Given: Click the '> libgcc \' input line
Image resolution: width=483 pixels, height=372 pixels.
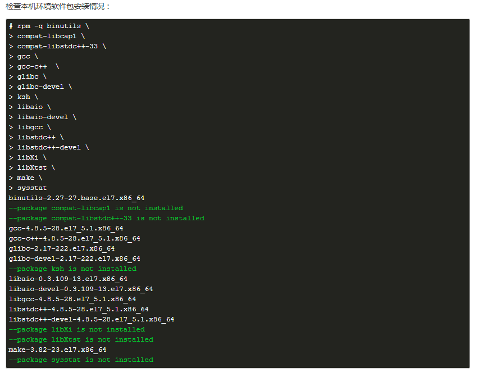Looking at the screenshot, I should [x=30, y=128].
